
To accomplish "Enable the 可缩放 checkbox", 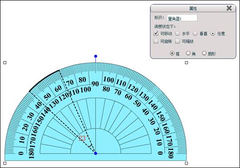I will click(x=177, y=41).
